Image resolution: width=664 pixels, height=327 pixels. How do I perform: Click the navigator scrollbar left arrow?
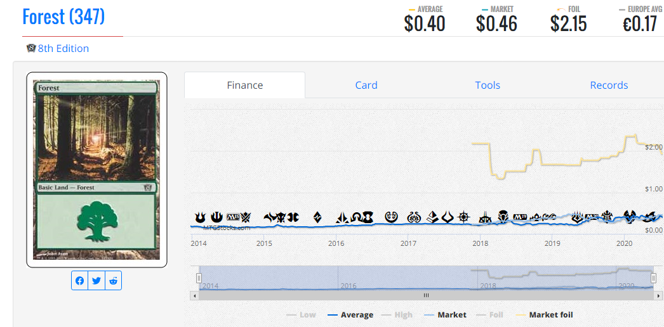click(x=195, y=296)
